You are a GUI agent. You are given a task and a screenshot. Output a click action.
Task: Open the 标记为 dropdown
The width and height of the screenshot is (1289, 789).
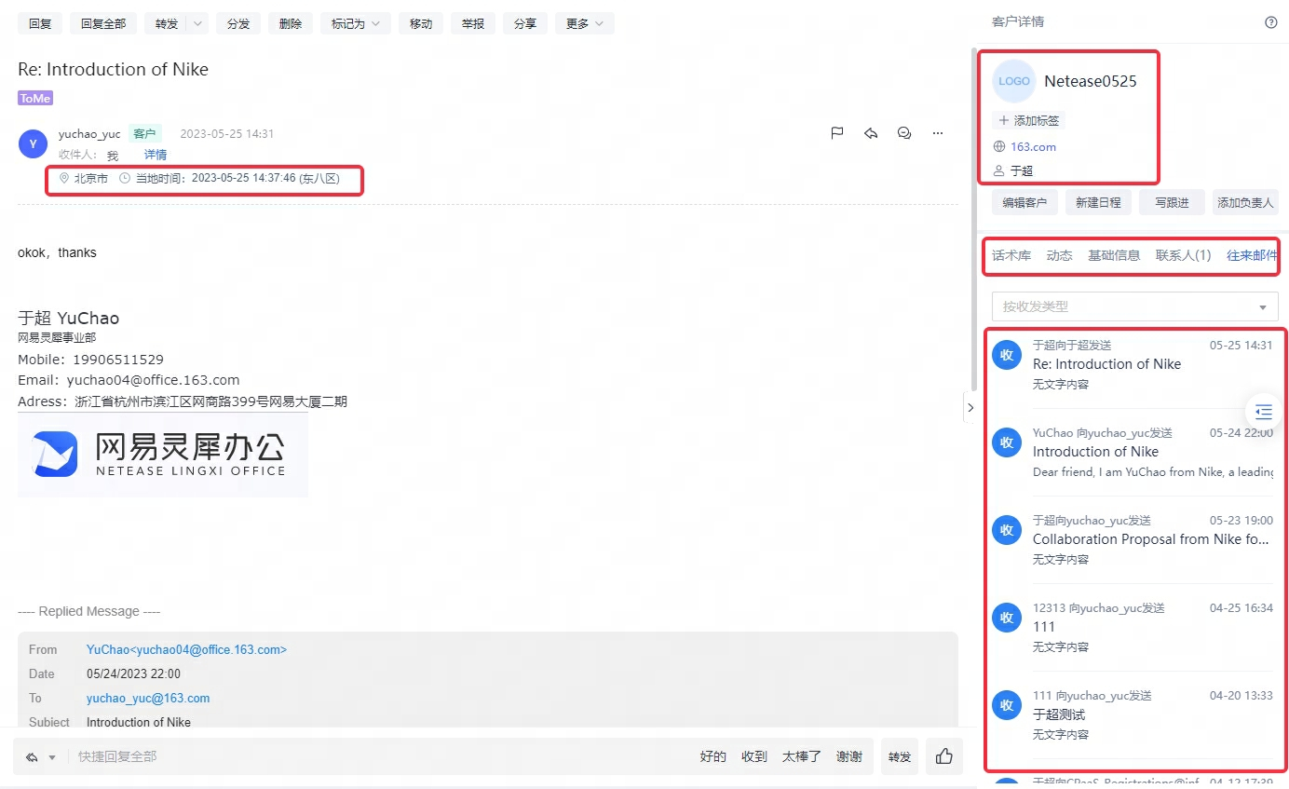click(x=356, y=23)
